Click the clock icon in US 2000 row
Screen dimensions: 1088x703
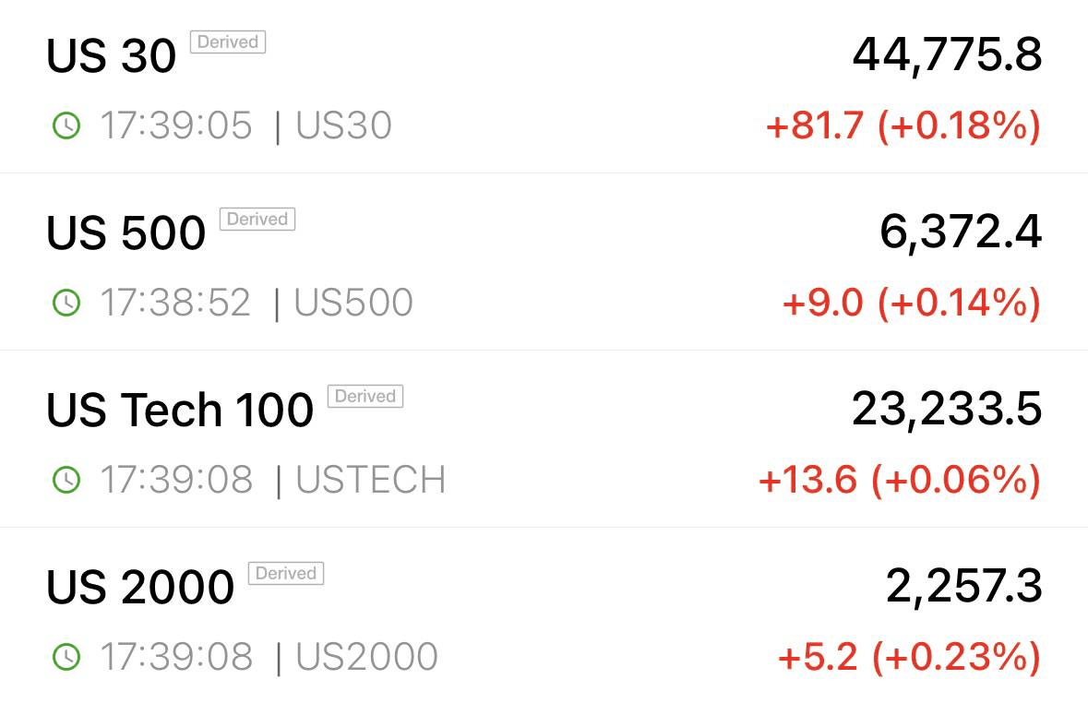coord(66,657)
